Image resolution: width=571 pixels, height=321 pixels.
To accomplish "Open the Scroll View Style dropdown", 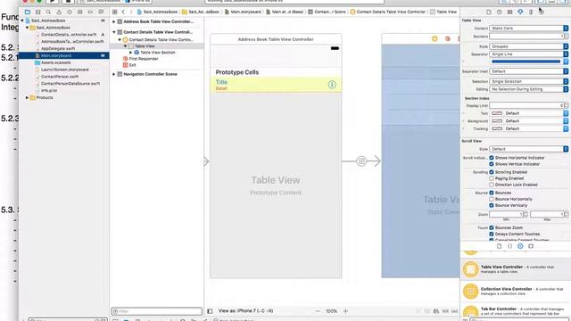I will coord(529,149).
